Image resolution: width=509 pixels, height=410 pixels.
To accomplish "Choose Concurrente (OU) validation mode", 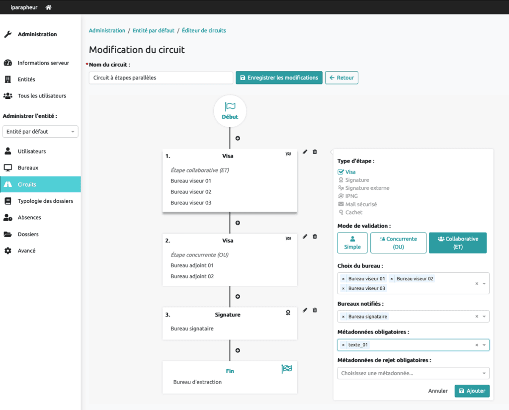I will pos(398,243).
